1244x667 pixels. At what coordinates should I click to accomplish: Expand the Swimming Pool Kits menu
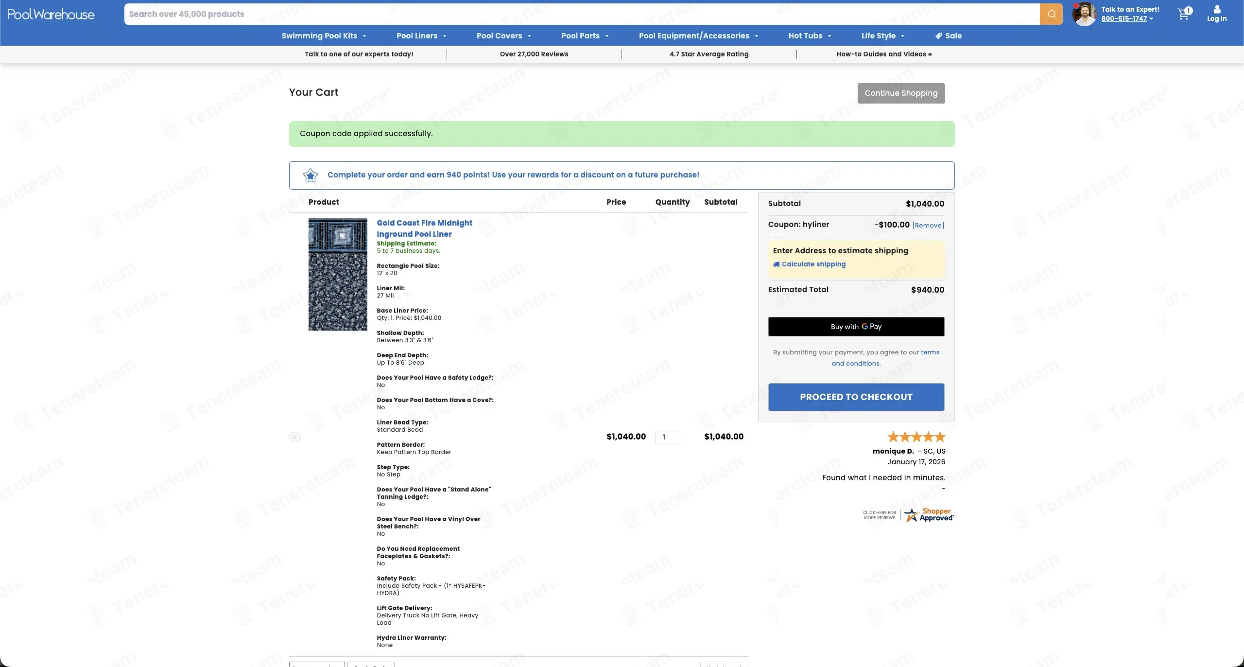[324, 36]
